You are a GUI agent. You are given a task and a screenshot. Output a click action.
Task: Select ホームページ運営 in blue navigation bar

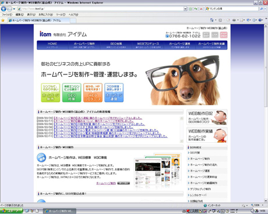(179, 45)
